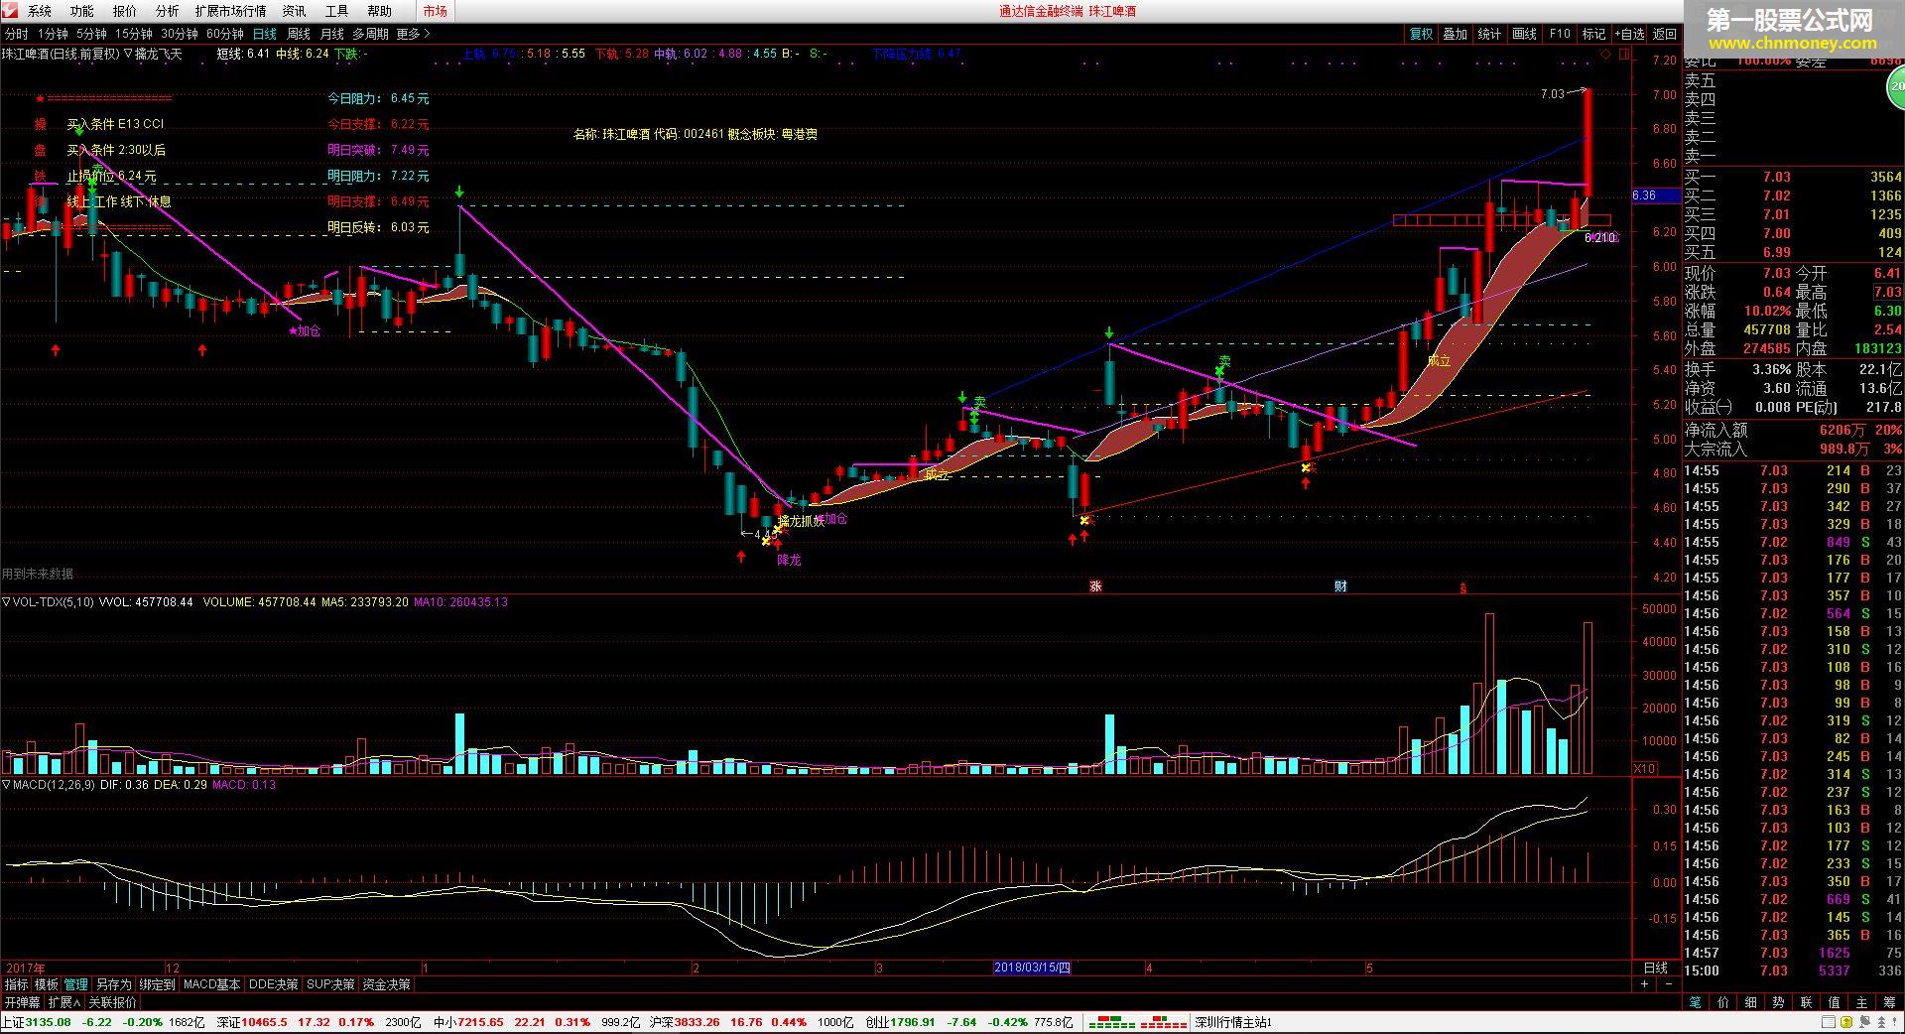Select the SUP决策 template
Screen dimensions: 1905x1034
point(330,984)
